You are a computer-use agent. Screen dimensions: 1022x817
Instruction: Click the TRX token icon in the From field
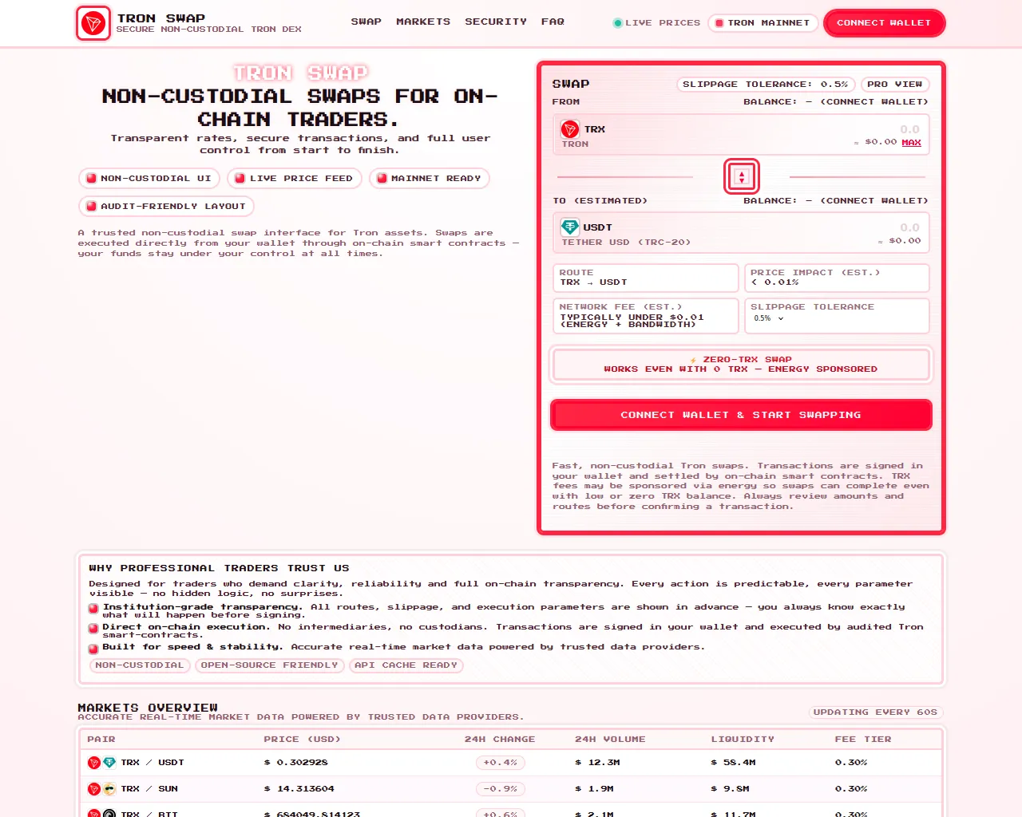570,129
